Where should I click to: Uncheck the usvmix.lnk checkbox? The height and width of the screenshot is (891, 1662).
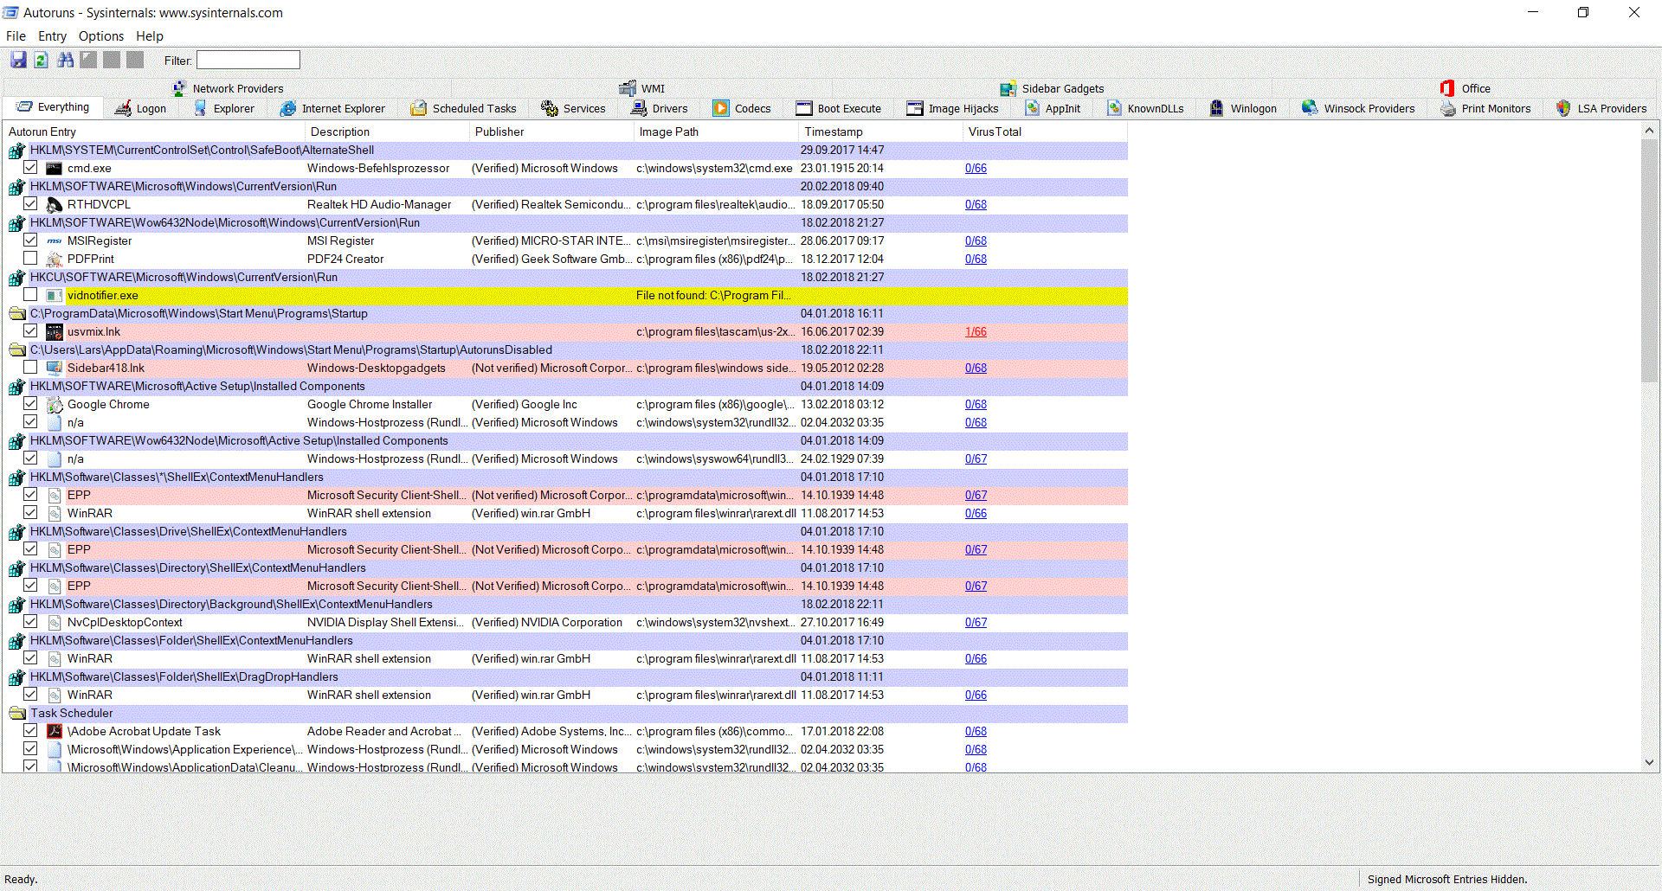pyautogui.click(x=30, y=330)
